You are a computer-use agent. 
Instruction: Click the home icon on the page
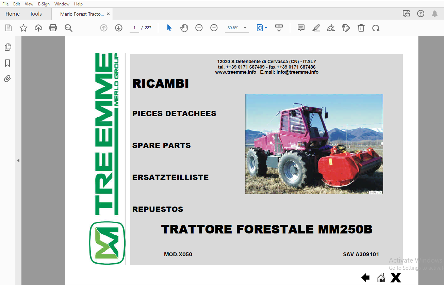(x=381, y=278)
